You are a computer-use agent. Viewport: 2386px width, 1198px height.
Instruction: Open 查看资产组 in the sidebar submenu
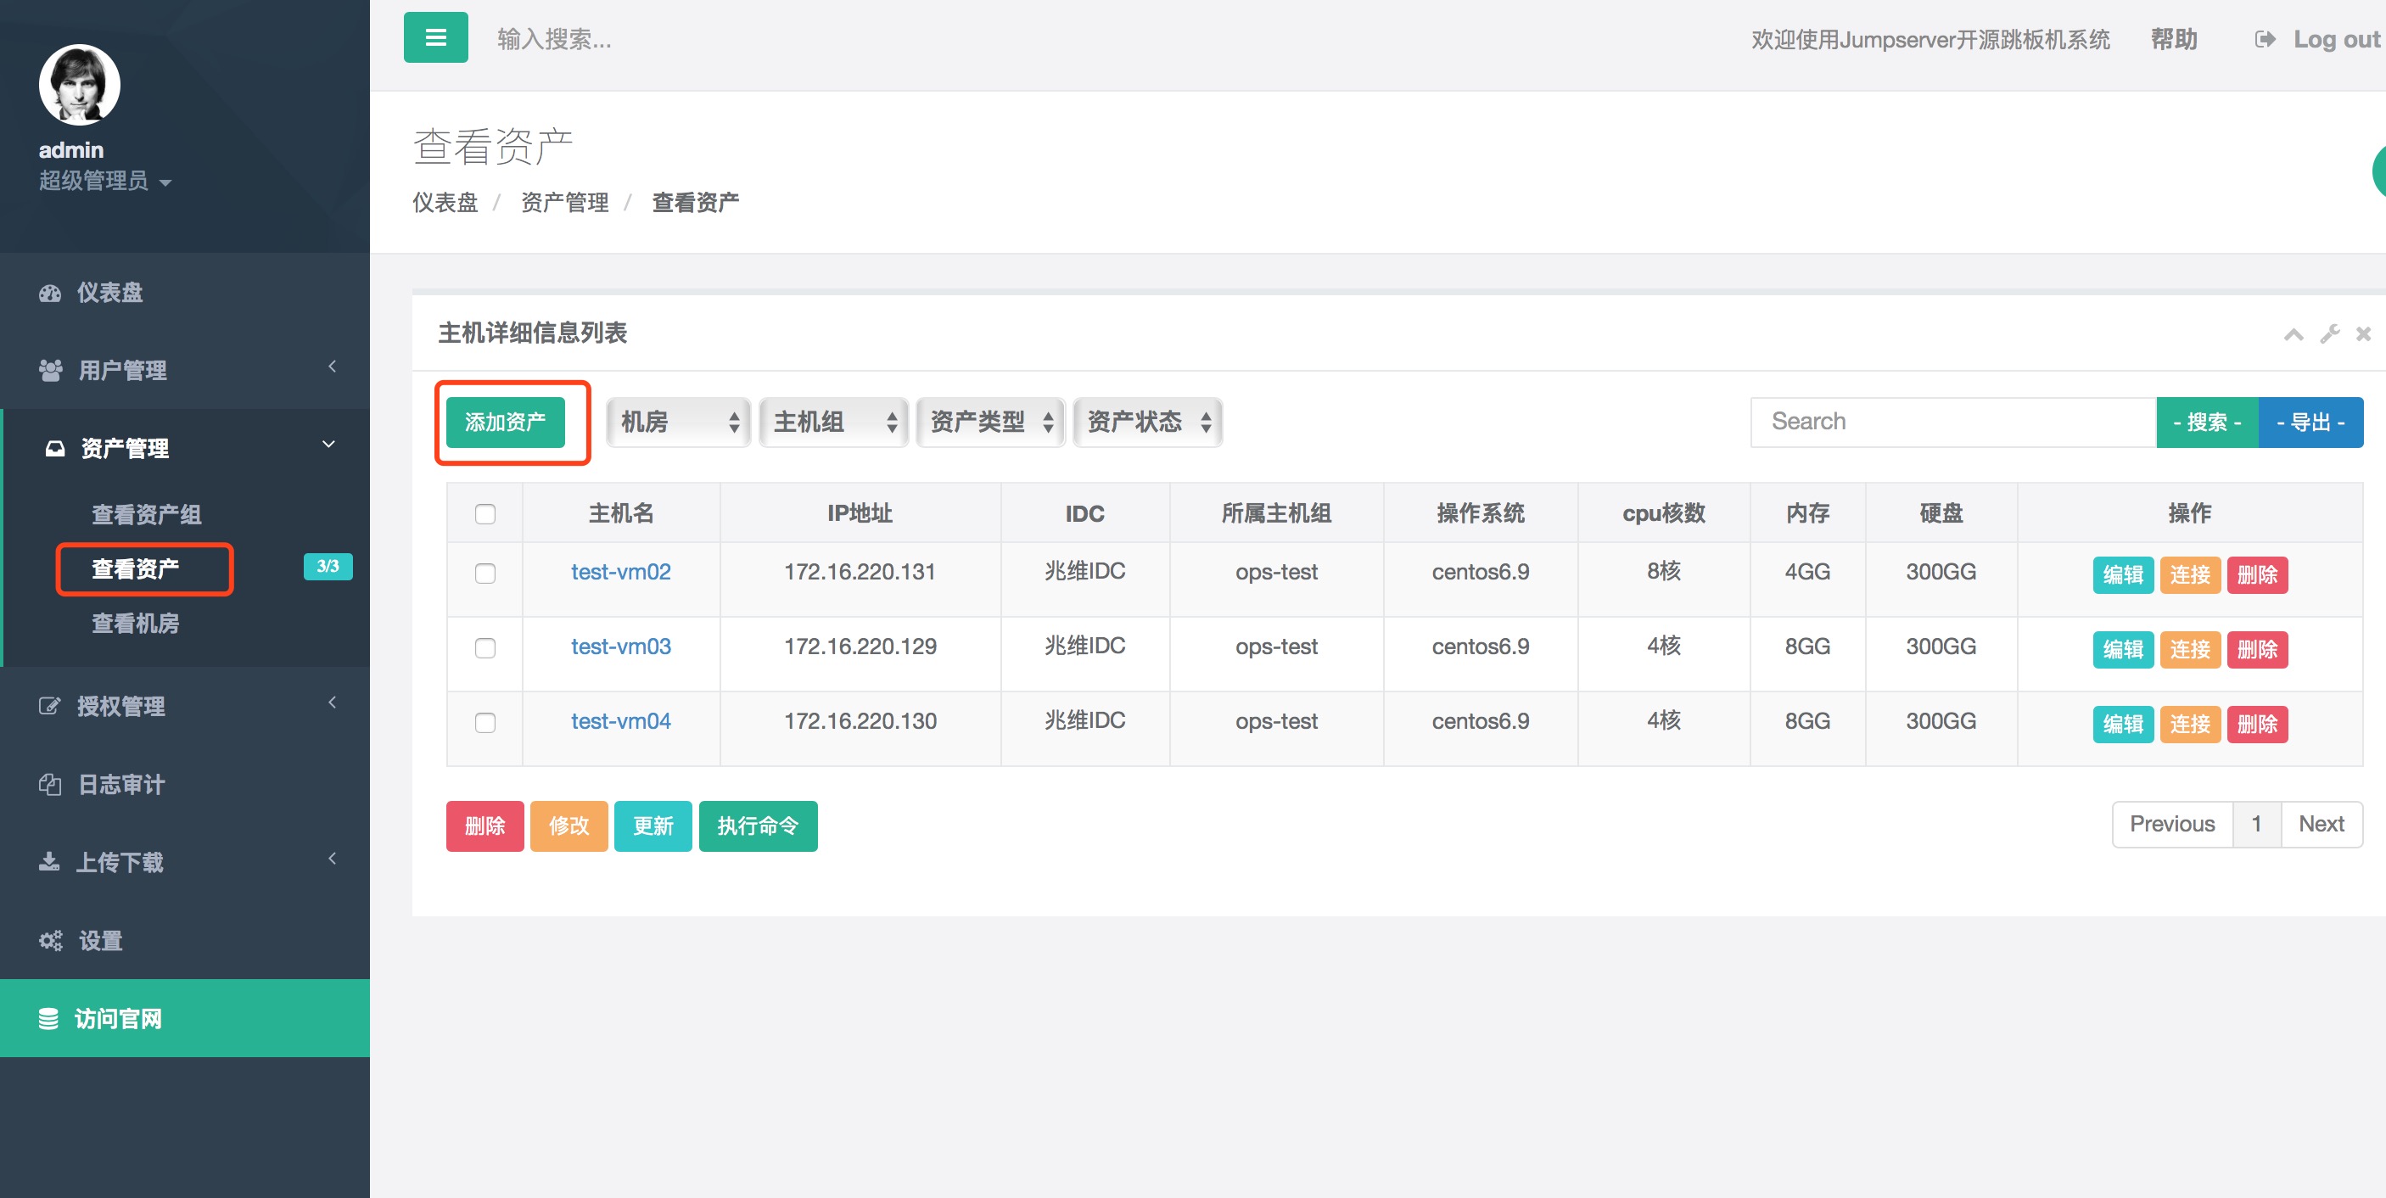pyautogui.click(x=146, y=514)
